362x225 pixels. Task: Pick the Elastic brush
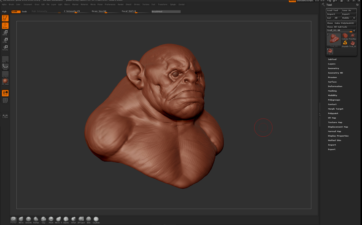66,220
